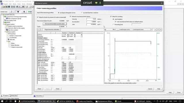Collapse the Supply system tree node
The height and width of the screenshot is (103, 184).
pyautogui.click(x=3, y=24)
